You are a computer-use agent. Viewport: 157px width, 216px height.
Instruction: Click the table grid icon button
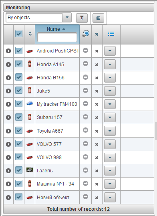[x=98, y=18]
